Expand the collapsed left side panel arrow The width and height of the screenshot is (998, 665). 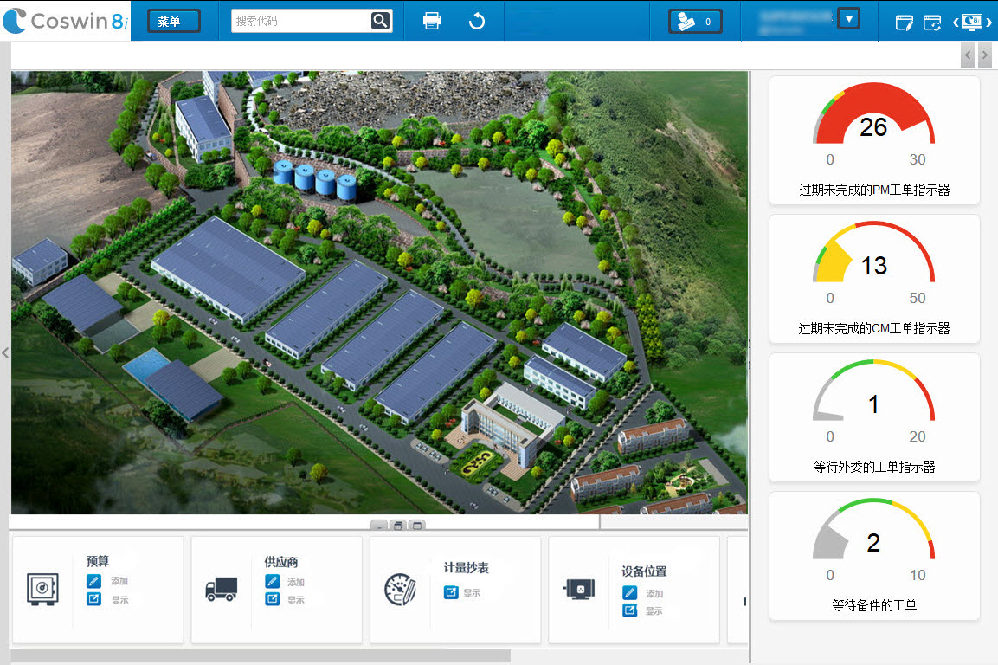(4, 352)
